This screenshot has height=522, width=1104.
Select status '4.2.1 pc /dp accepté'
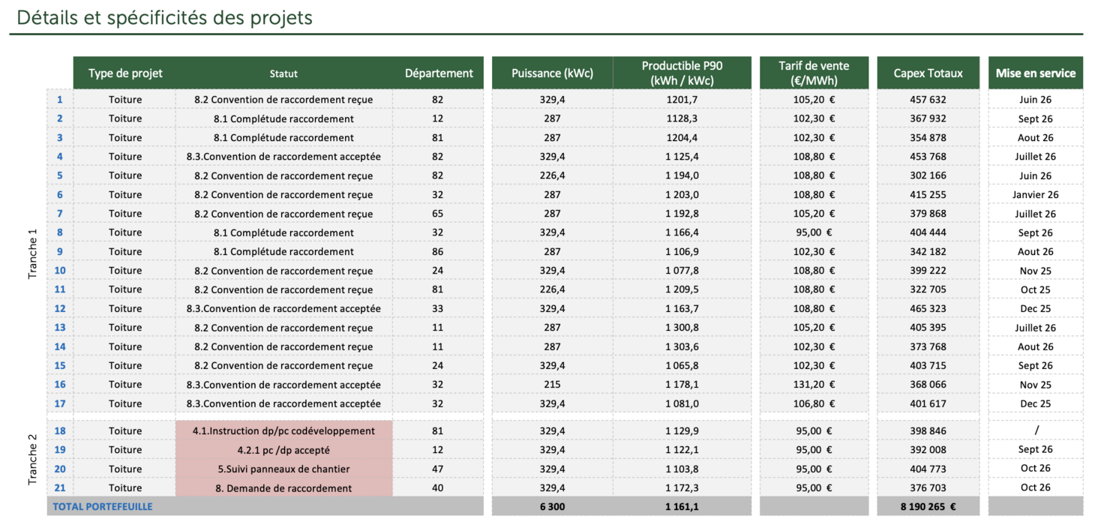[x=283, y=450]
